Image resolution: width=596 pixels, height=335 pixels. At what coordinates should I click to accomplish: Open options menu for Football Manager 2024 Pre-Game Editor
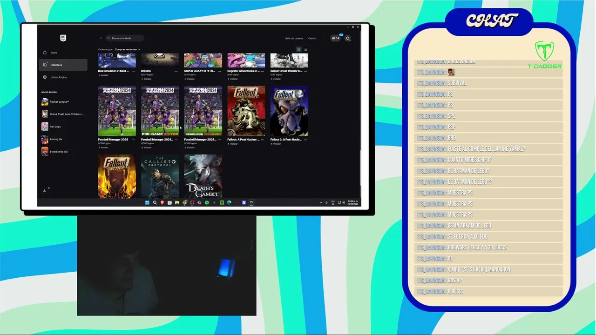click(x=176, y=140)
